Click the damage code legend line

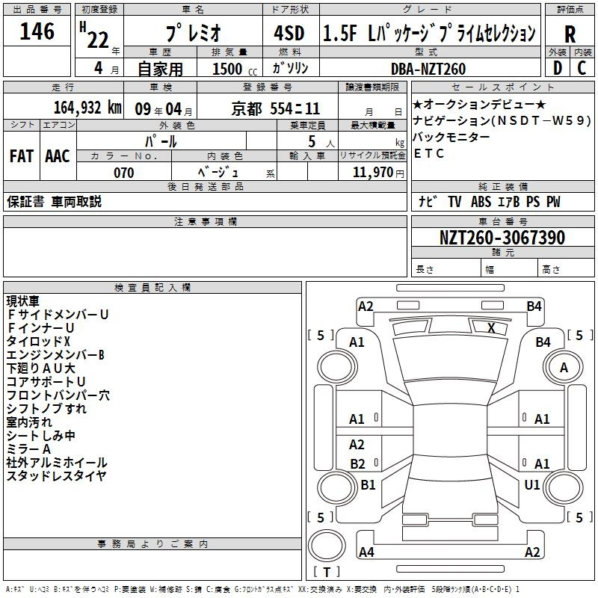pyautogui.click(x=263, y=590)
